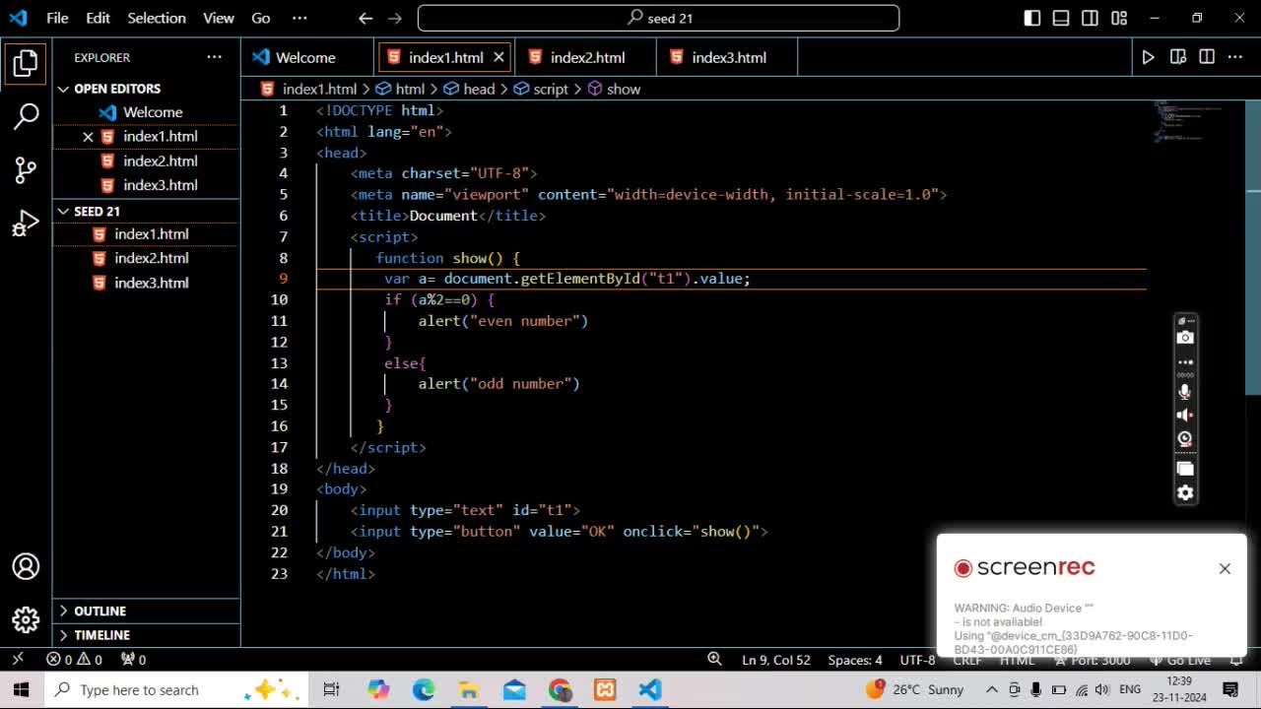Split the editor to the right

(1207, 57)
